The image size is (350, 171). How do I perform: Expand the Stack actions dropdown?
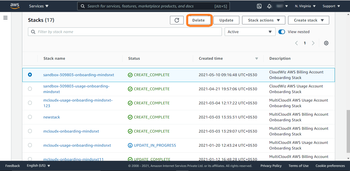tap(263, 20)
